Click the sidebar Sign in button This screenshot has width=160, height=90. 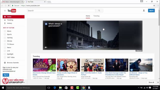[6, 75]
